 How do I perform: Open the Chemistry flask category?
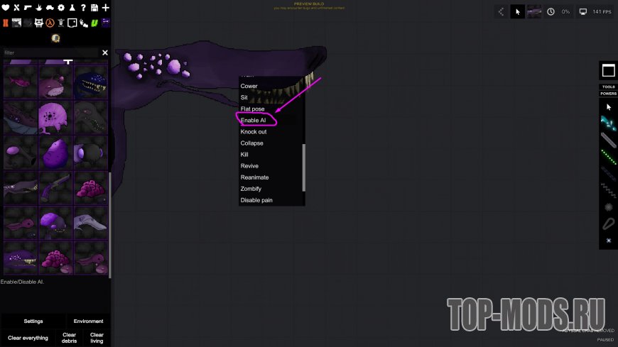[72, 8]
